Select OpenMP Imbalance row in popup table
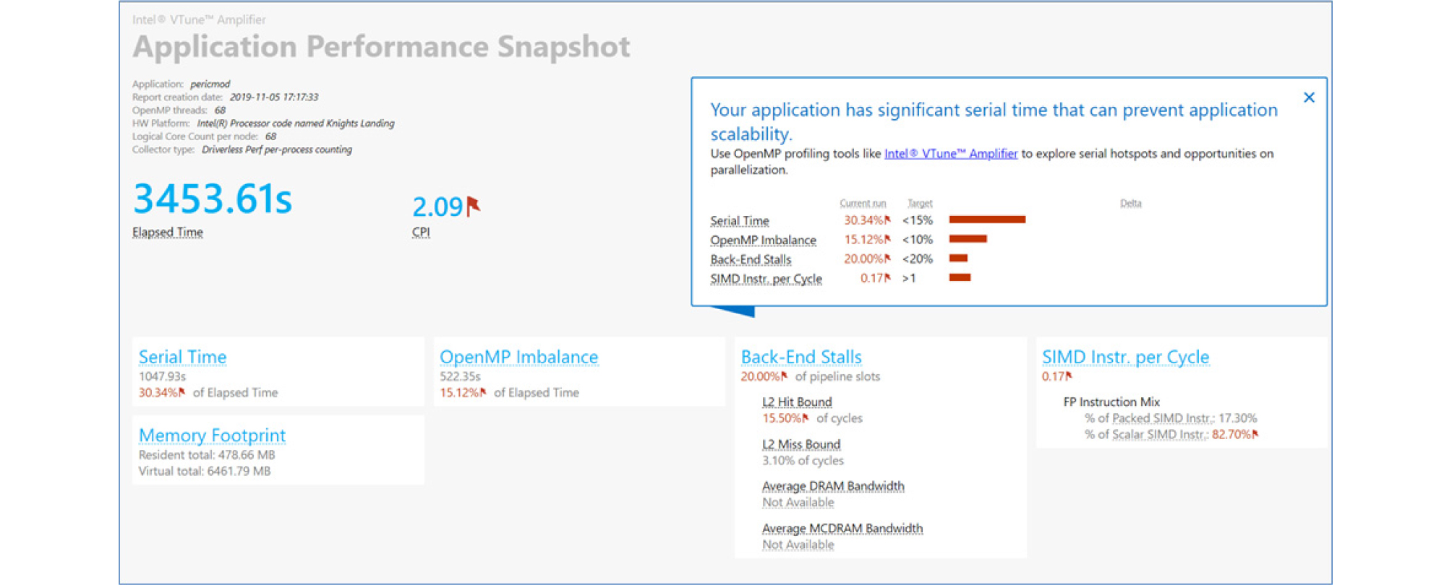1452x585 pixels. pos(763,240)
